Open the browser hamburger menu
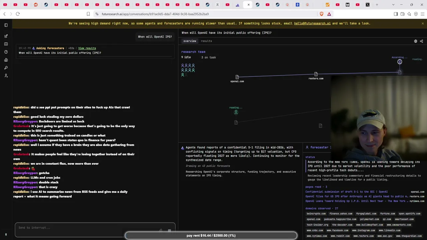This screenshot has height=240, width=427. tap(422, 14)
